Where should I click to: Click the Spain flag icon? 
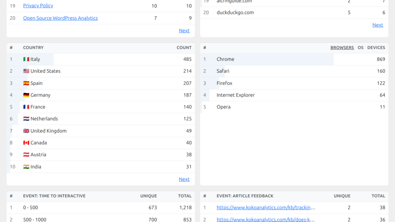pyautogui.click(x=26, y=83)
